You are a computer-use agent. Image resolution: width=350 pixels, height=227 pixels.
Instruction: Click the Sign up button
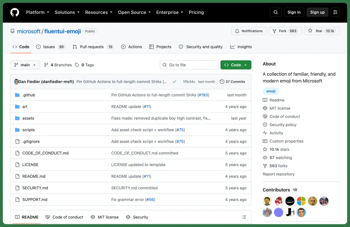coord(317,12)
